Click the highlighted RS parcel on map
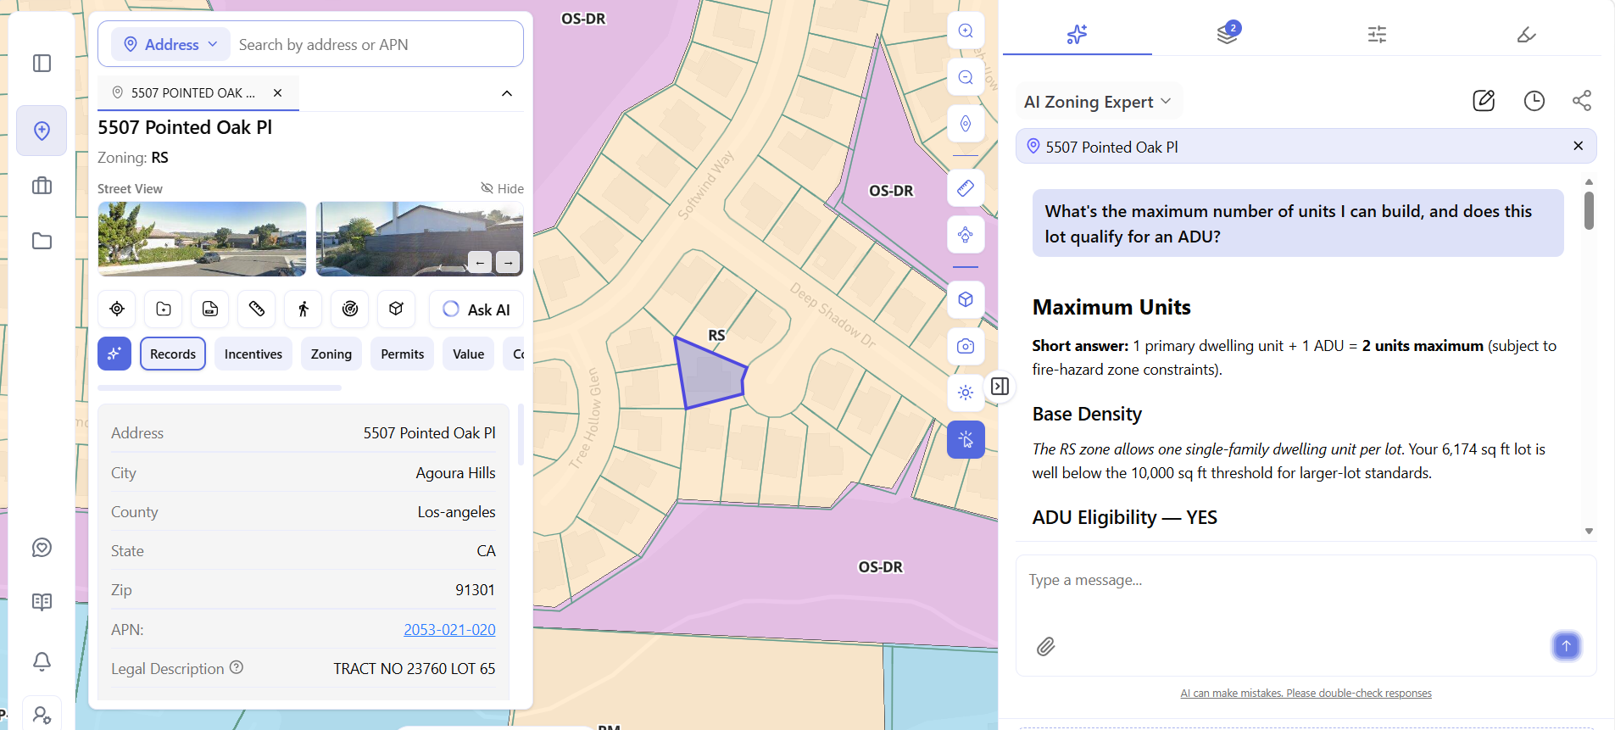The image size is (1615, 730). (710, 374)
